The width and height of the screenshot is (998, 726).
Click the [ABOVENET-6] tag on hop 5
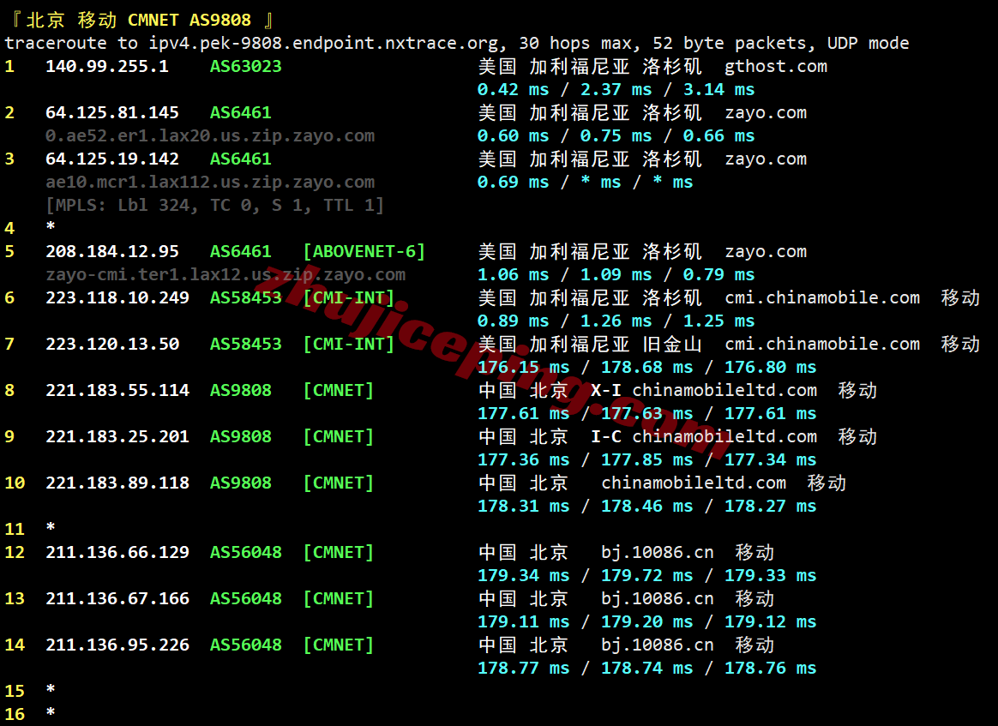click(x=364, y=251)
